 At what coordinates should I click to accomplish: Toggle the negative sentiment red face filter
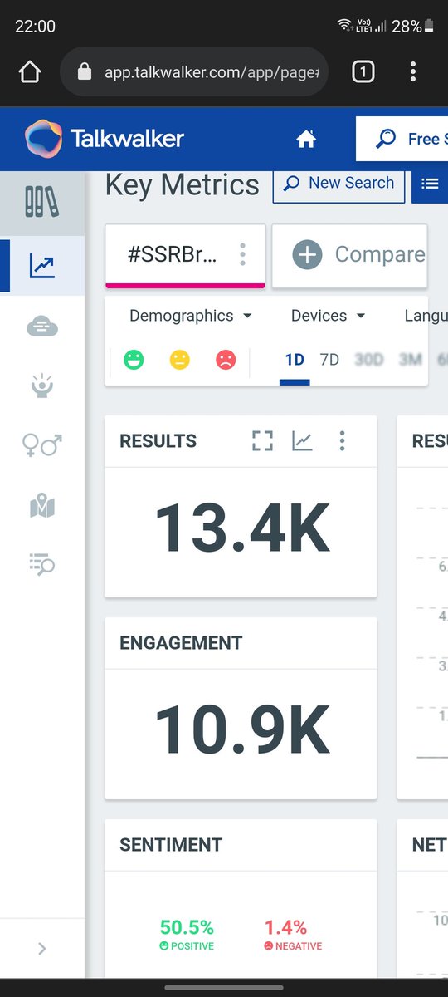coord(225,360)
